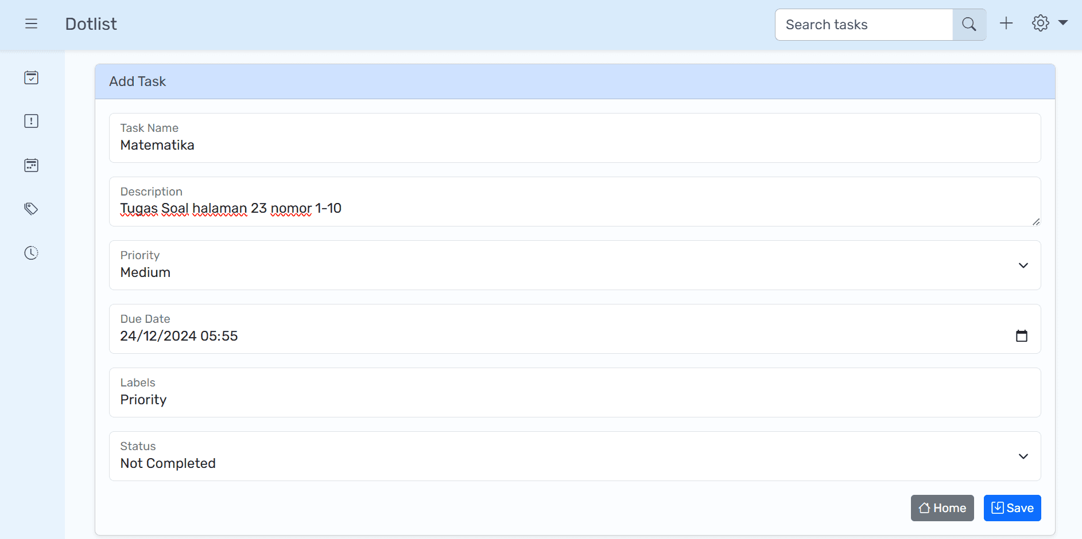The width and height of the screenshot is (1082, 539).
Task: Click the Save button
Action: tap(1012, 508)
